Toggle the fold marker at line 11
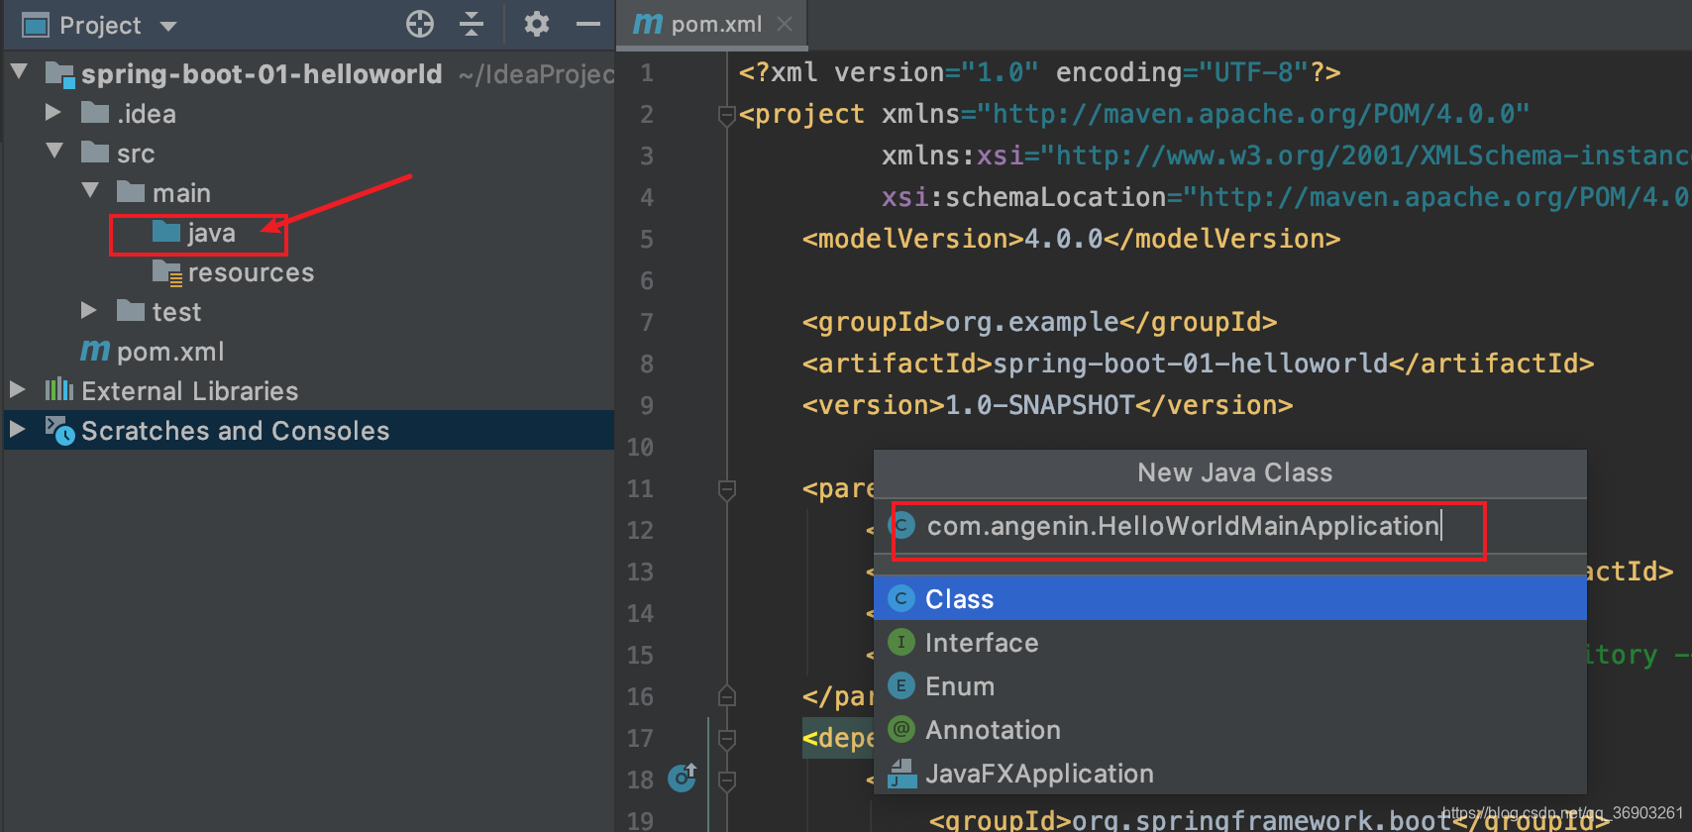Image resolution: width=1692 pixels, height=832 pixels. [x=726, y=489]
